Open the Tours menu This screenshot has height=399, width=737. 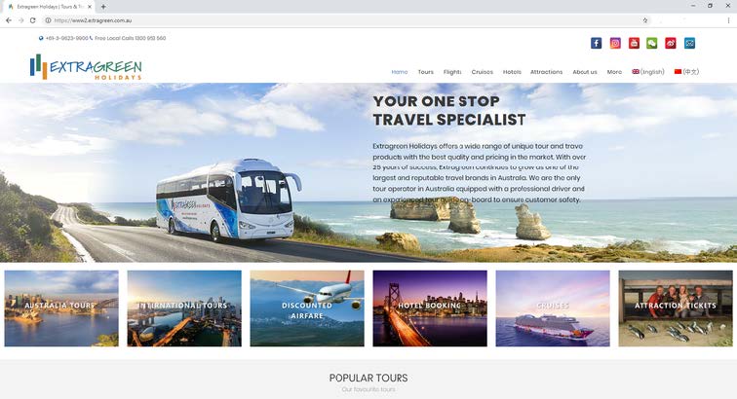point(425,72)
